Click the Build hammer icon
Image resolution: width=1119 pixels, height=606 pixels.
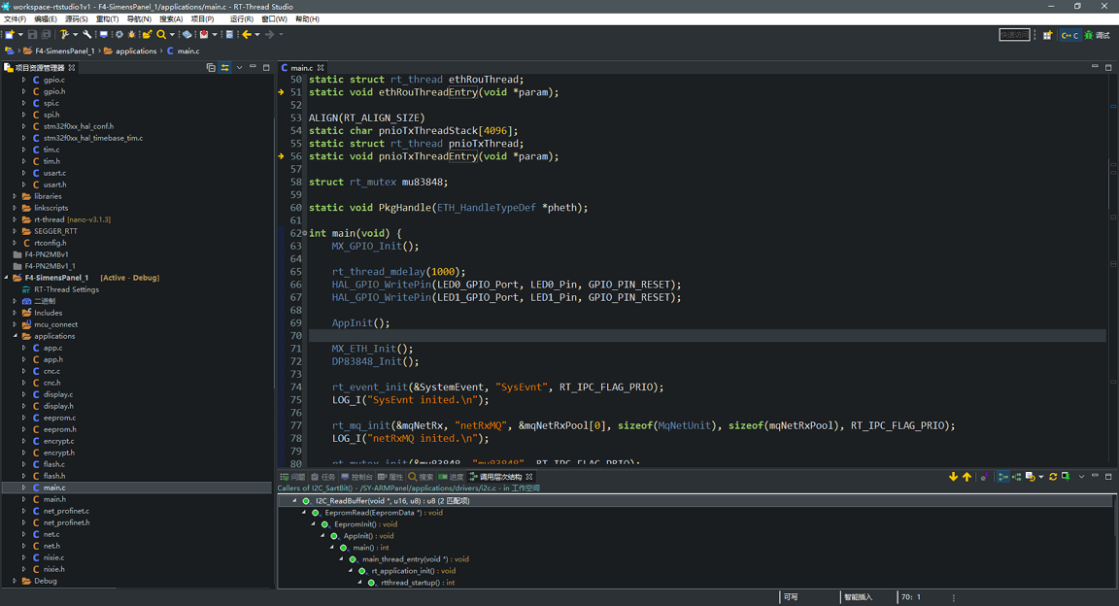pyautogui.click(x=64, y=34)
